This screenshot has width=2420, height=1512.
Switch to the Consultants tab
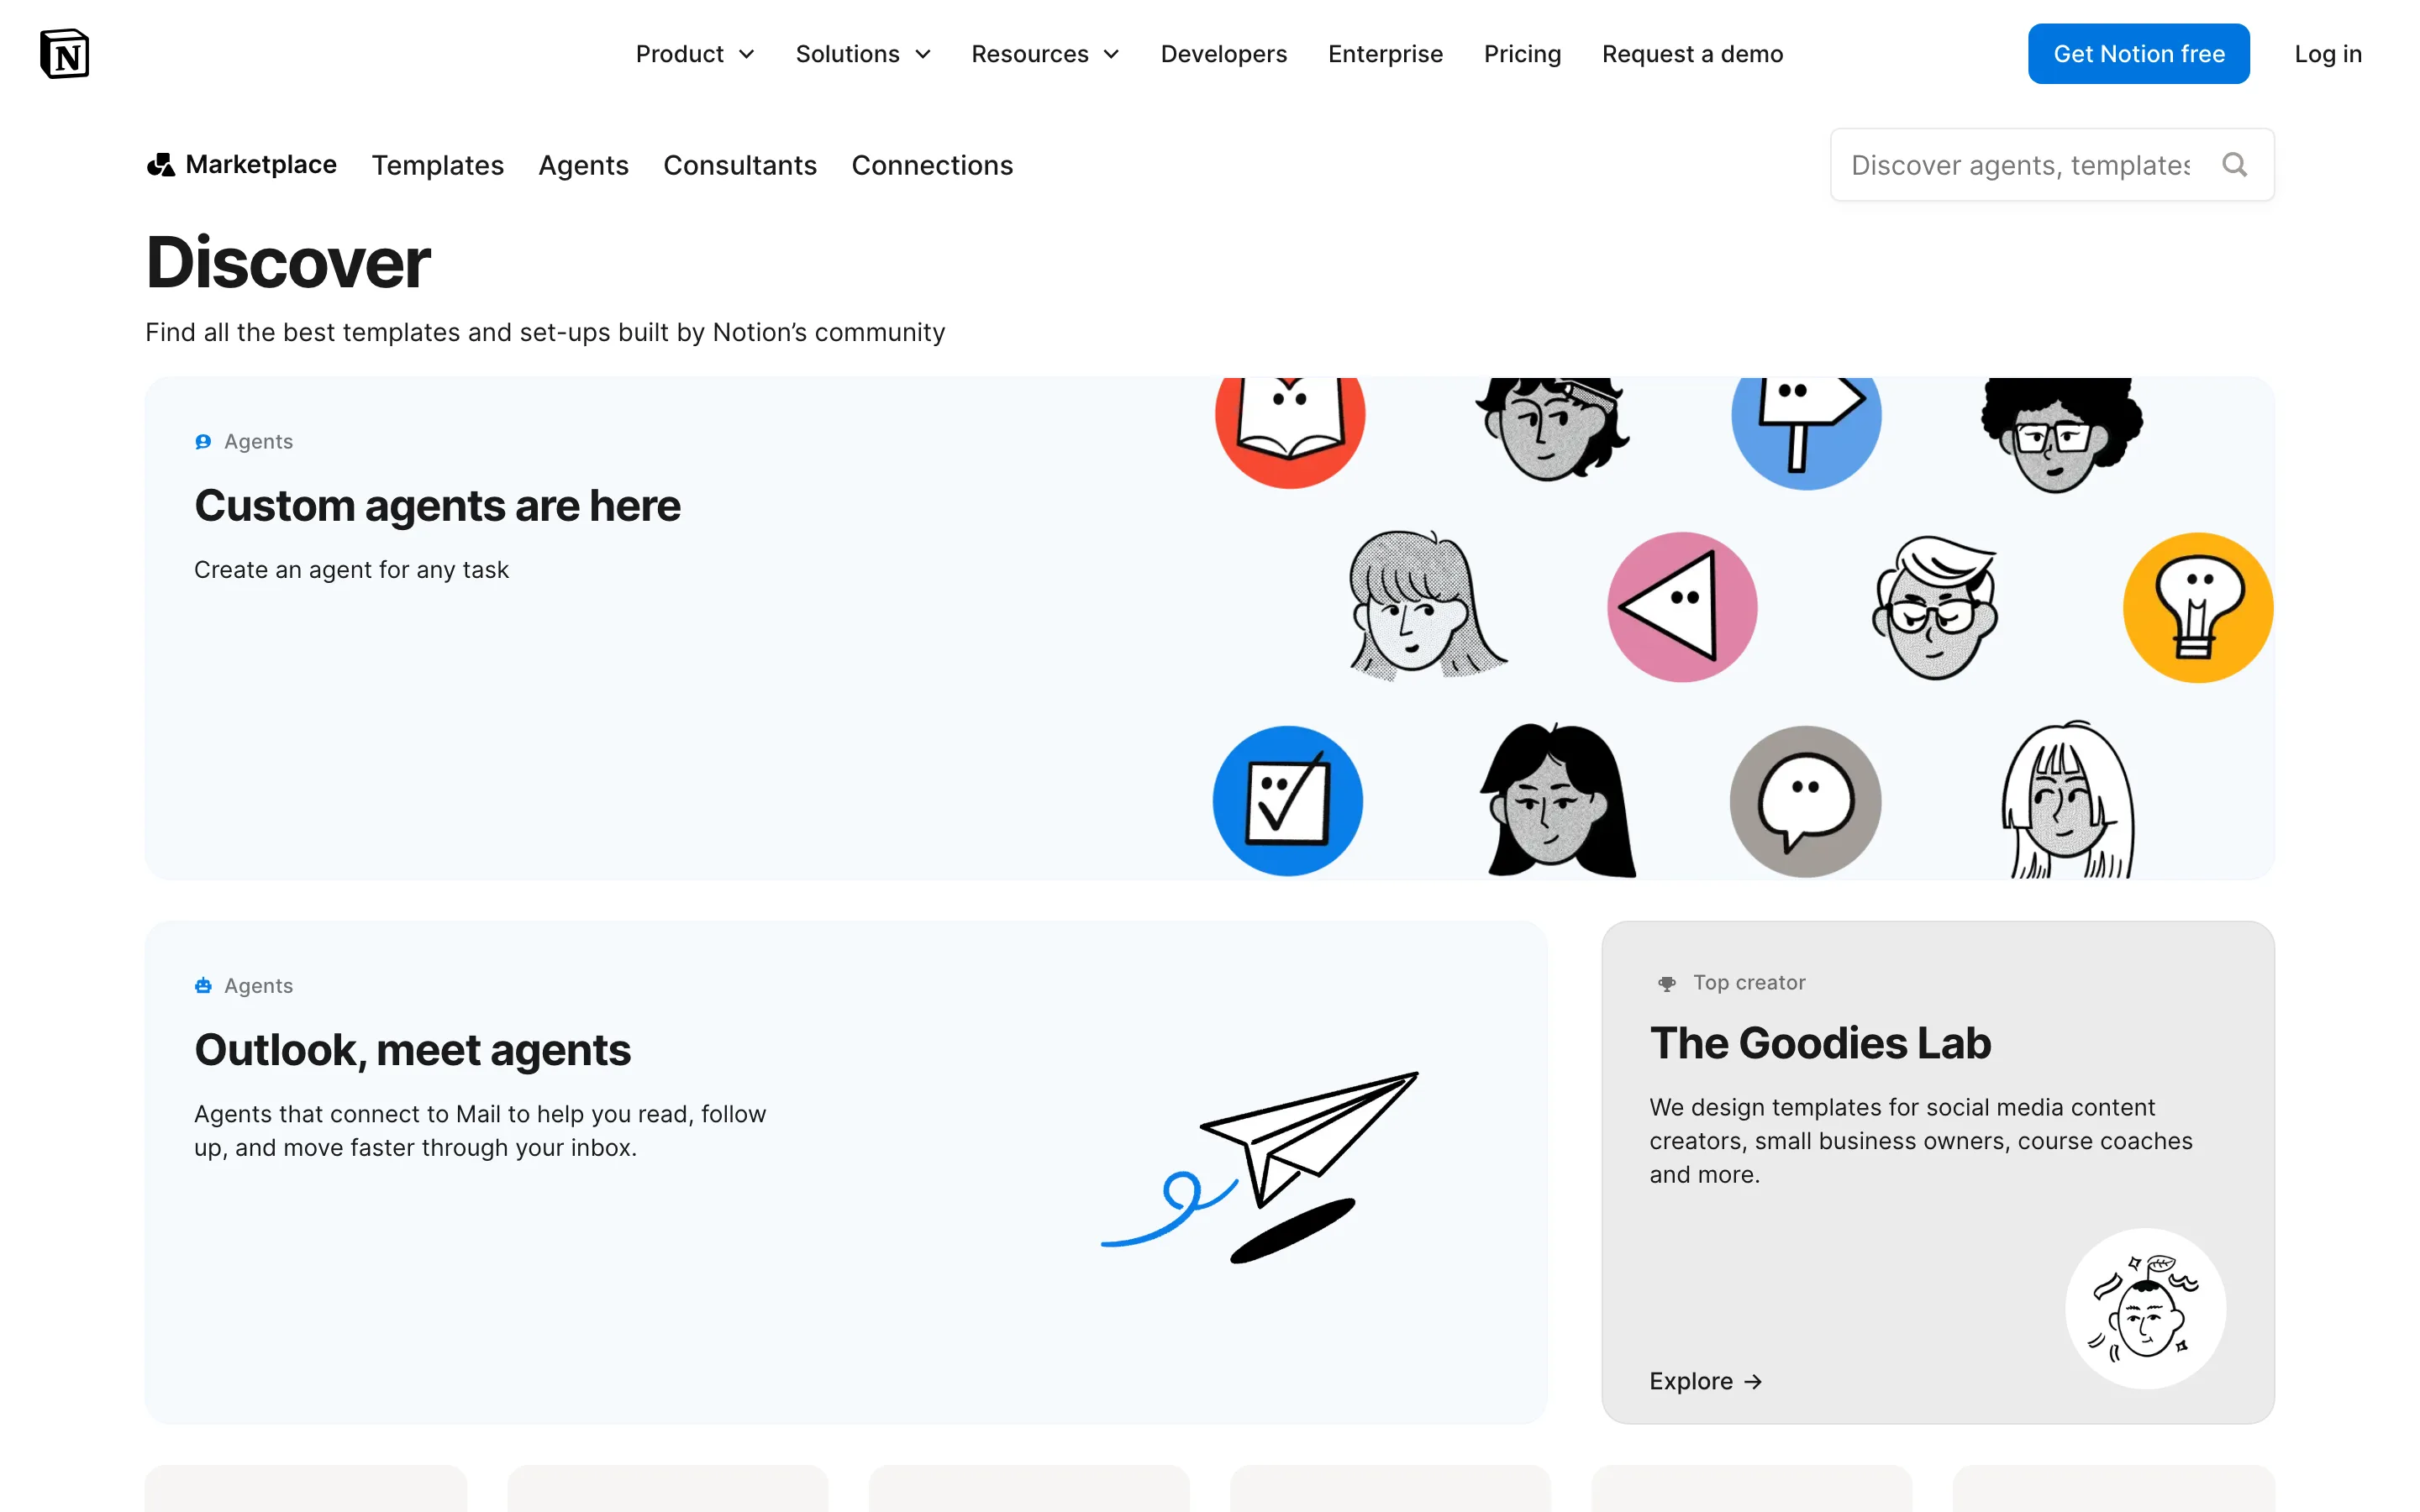coord(739,165)
